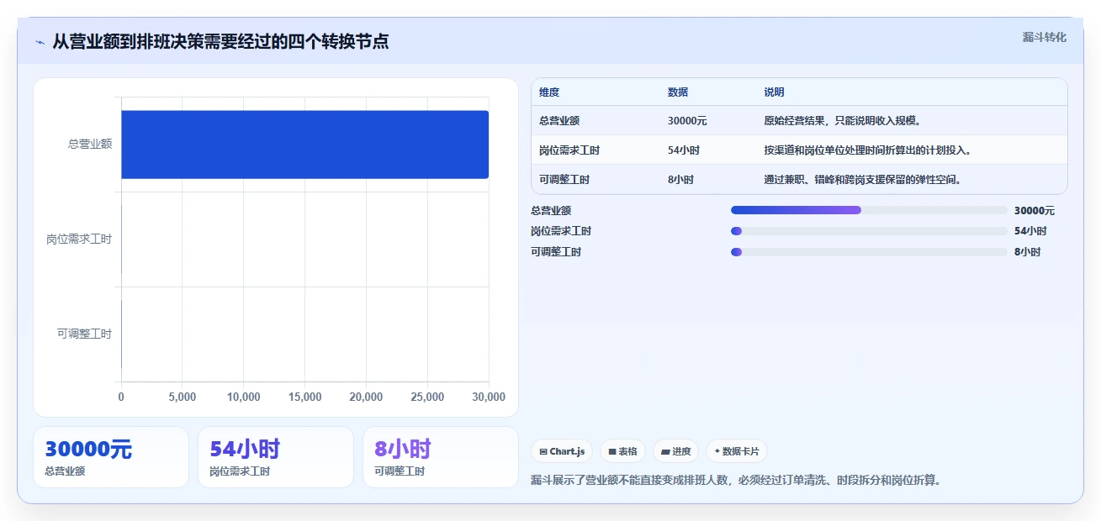Select the 数据卡片 chip
1101x521 pixels.
736,451
